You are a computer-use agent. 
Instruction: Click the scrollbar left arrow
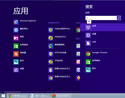point(3,92)
